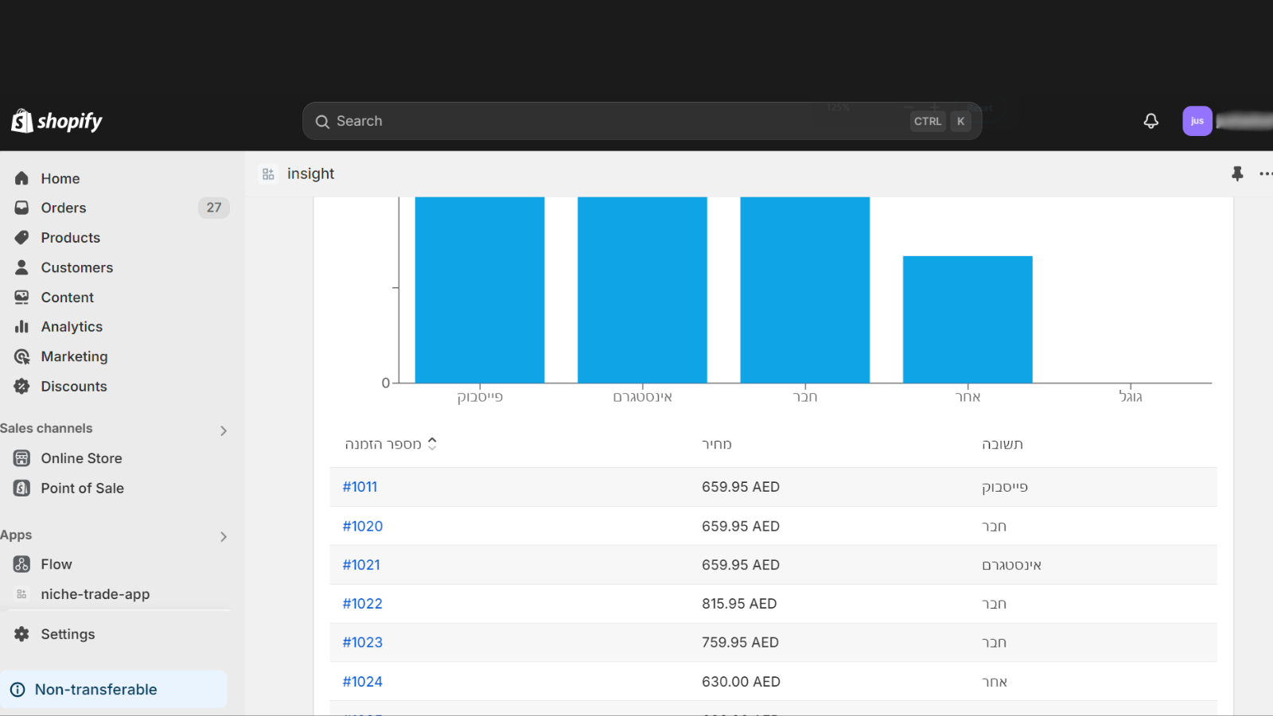Expand the Apps section
Viewport: 1273px width, 716px height.
click(224, 536)
